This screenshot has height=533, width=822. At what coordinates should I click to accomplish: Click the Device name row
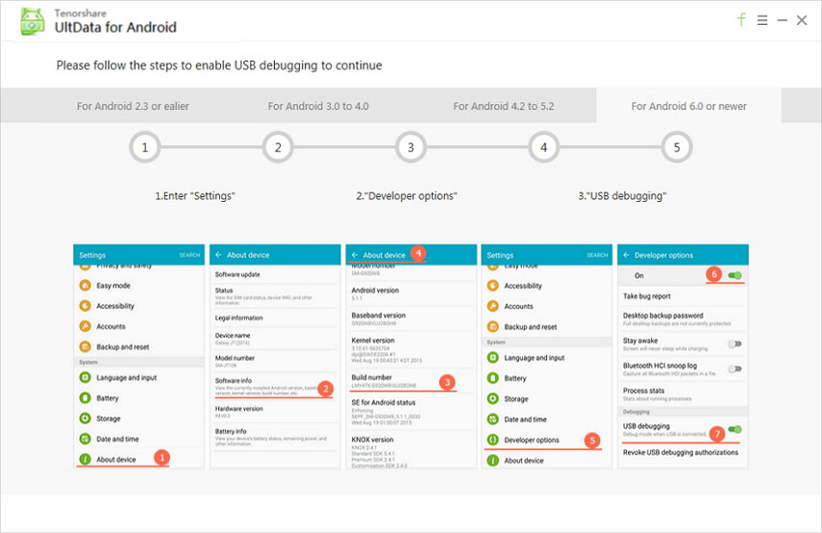pyautogui.click(x=275, y=339)
